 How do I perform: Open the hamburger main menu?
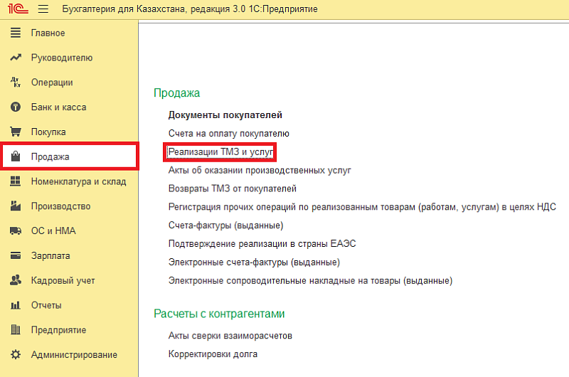(42, 9)
